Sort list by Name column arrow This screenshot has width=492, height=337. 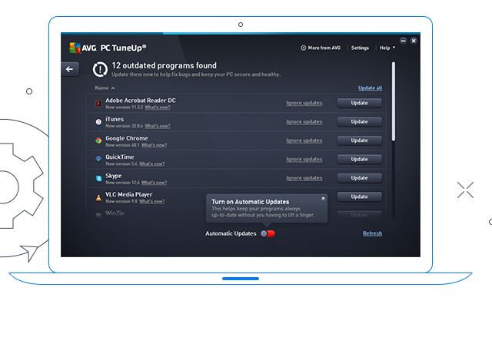[113, 88]
